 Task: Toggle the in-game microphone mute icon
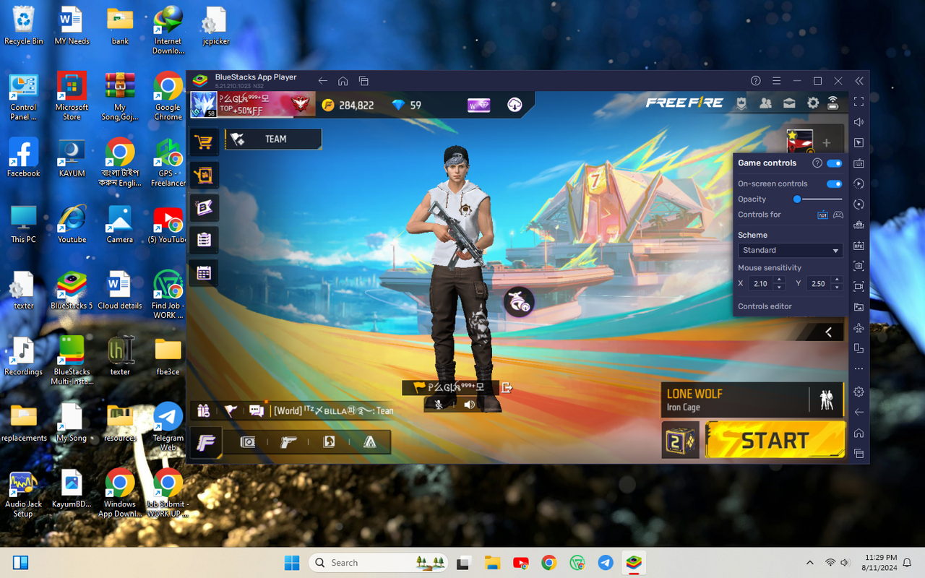(x=438, y=405)
